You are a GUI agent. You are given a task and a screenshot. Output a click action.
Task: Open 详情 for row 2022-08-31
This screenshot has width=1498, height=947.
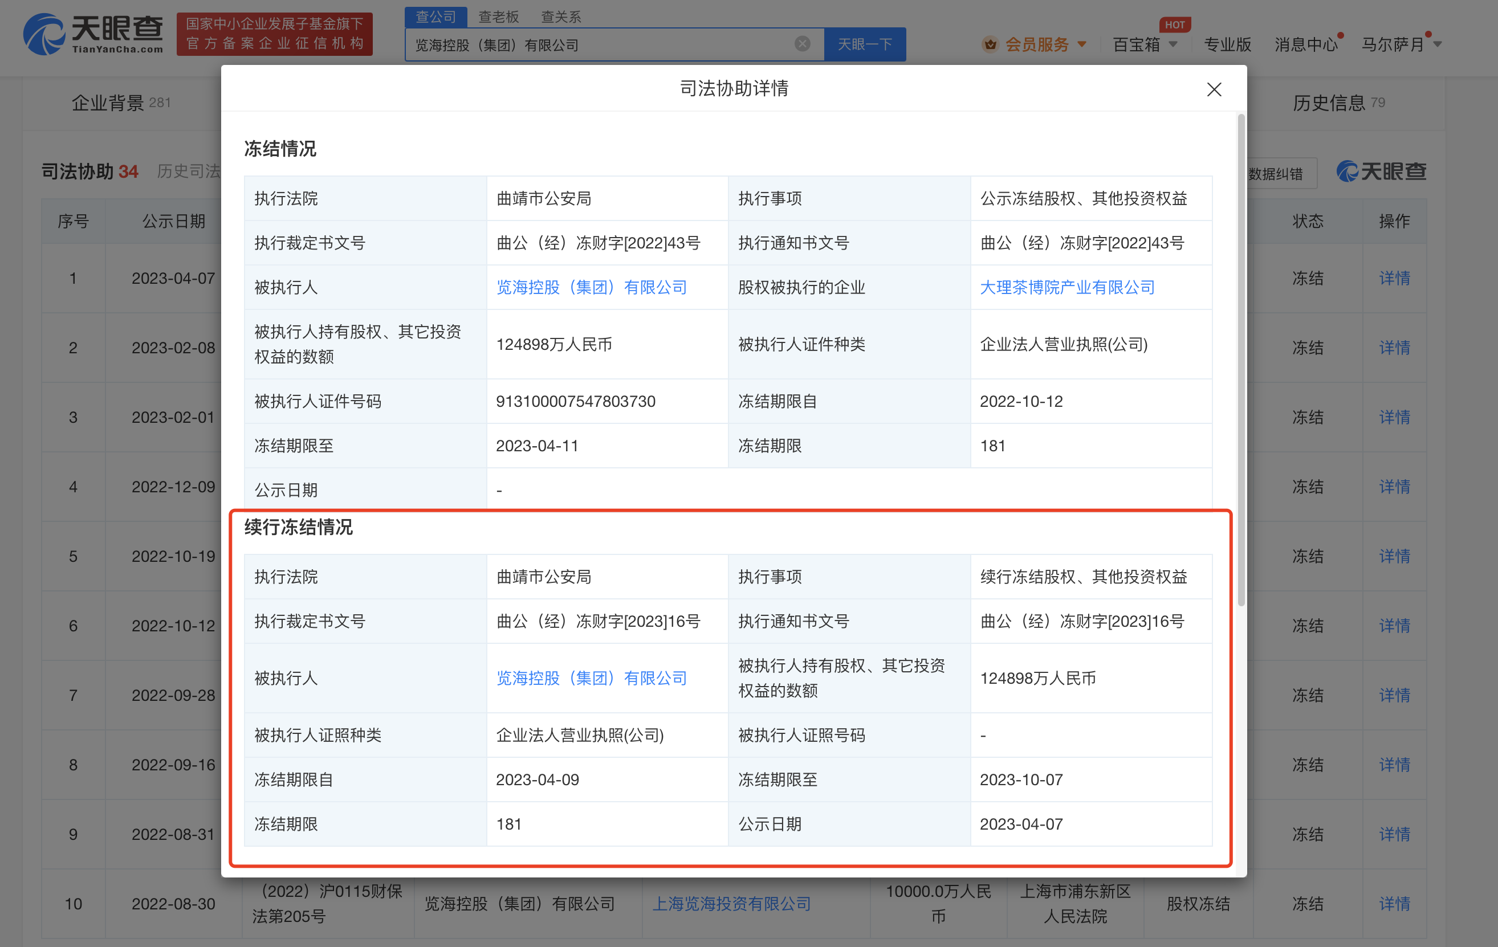click(1394, 834)
